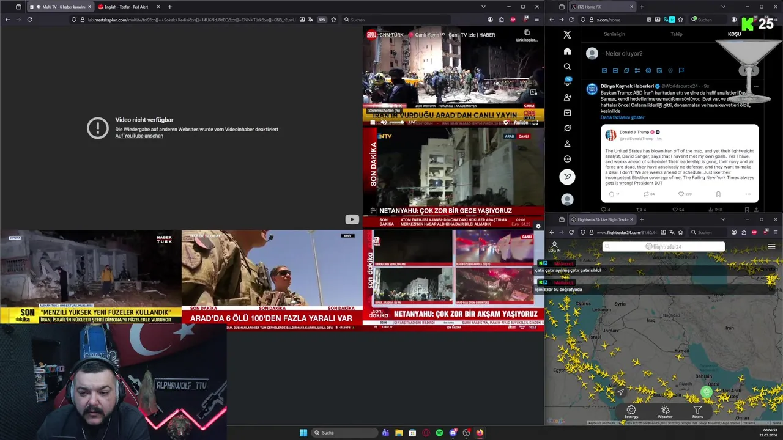Select Flightradar24 Live Flight Tracker tab

click(x=603, y=219)
